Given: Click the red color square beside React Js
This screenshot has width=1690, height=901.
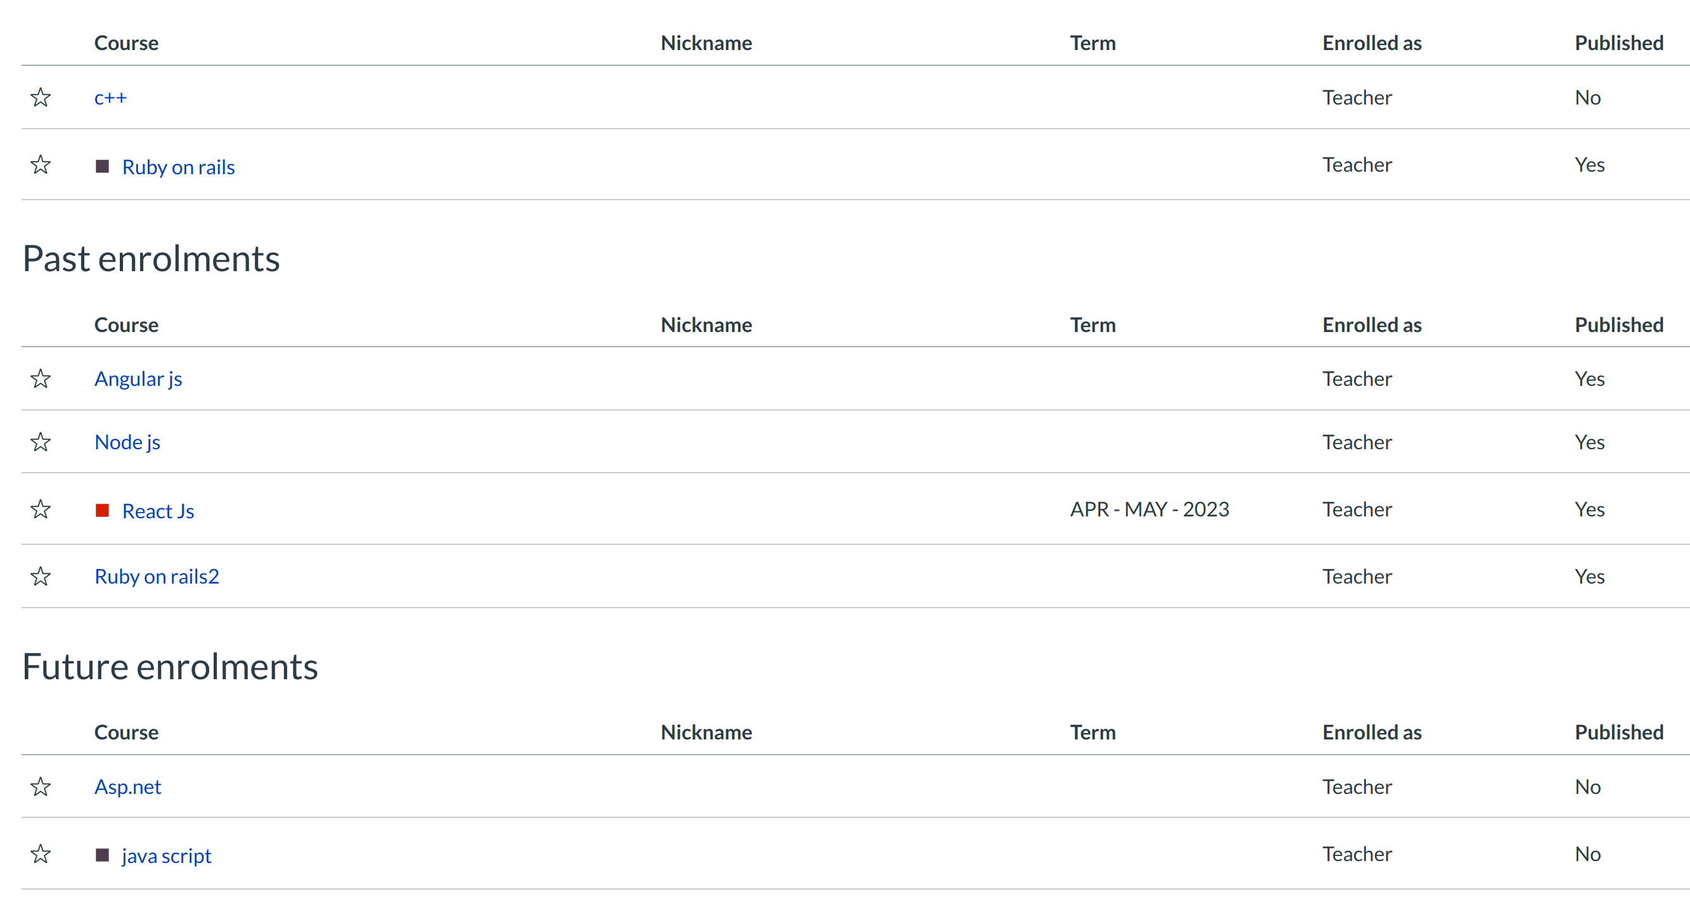Looking at the screenshot, I should click(x=101, y=510).
